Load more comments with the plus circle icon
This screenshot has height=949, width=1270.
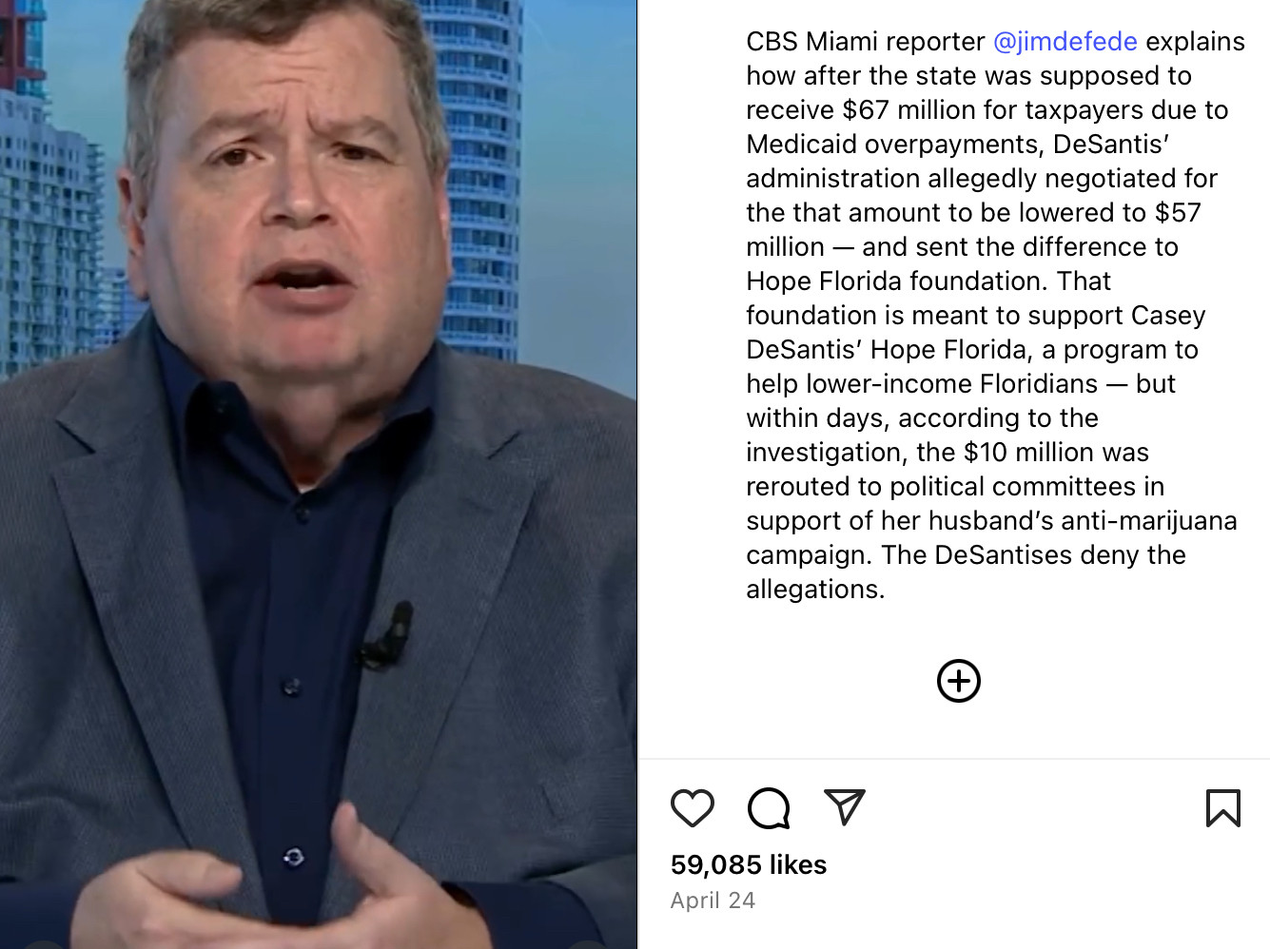click(x=959, y=681)
